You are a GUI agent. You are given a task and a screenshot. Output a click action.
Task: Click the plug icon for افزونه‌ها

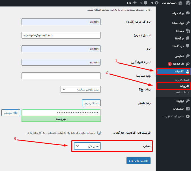point(188,64)
